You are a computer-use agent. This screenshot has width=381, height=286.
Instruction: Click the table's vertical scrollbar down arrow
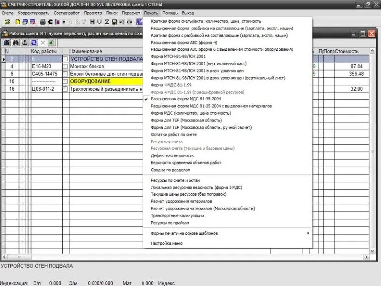372,251
